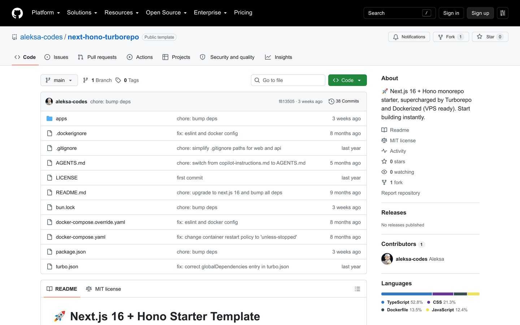Click Report repository link
Viewport: 520px width, 325px height.
point(400,193)
